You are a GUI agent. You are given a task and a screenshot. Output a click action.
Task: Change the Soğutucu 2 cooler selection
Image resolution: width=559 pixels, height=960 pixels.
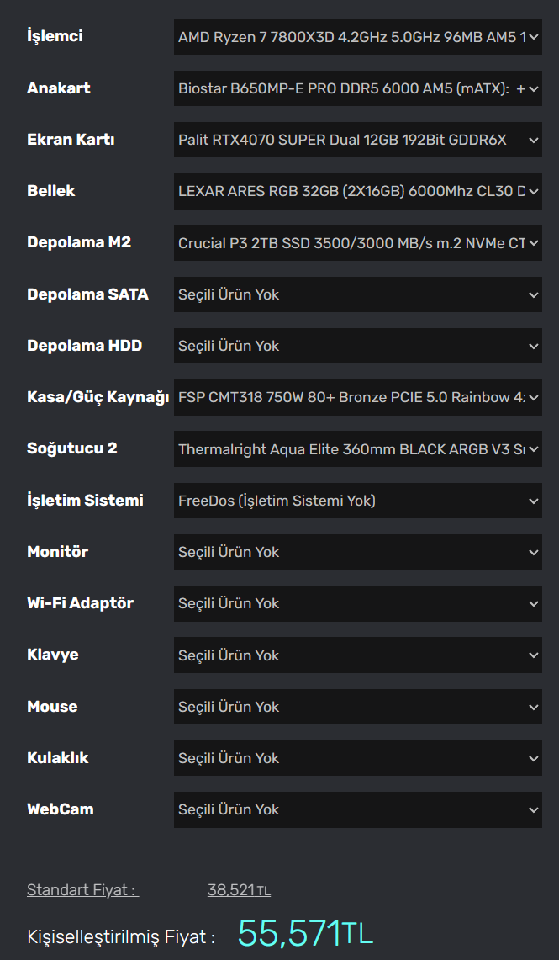pos(357,449)
